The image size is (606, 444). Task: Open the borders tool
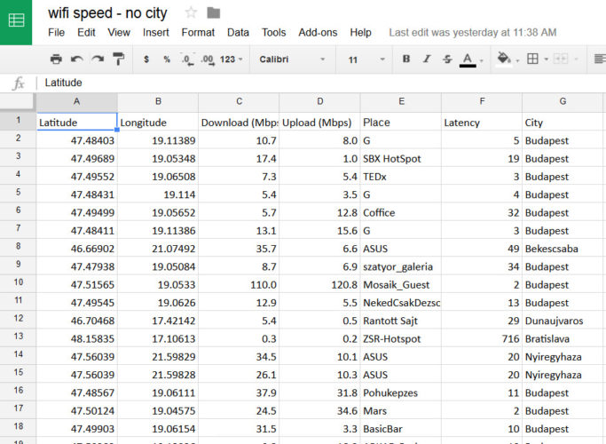[532, 59]
